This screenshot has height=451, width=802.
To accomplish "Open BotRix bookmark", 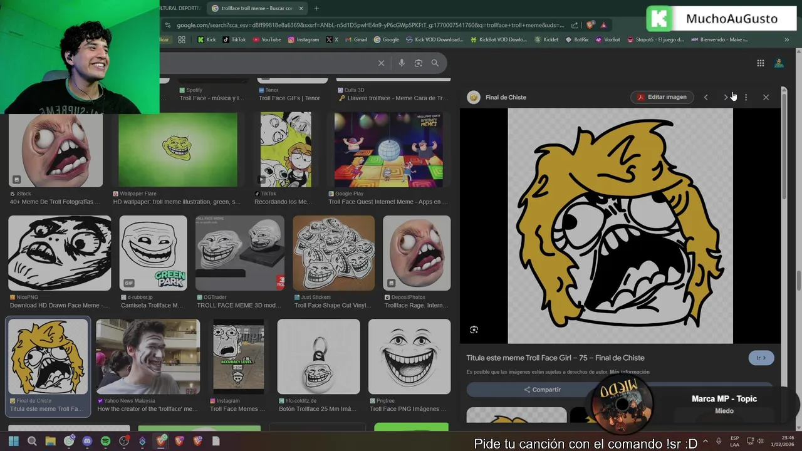I will coord(577,39).
